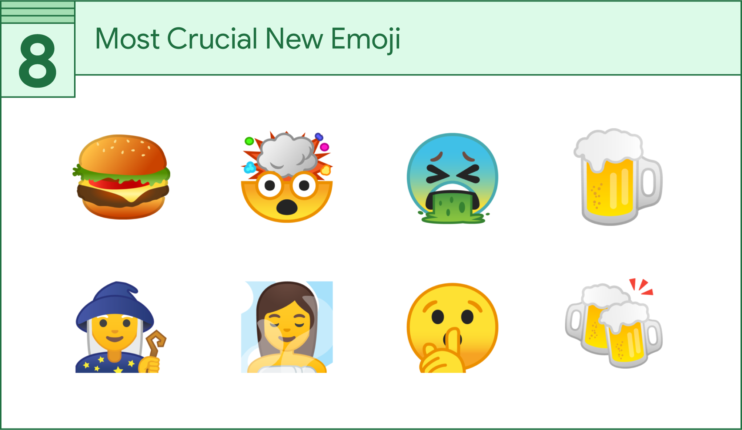Select the woman in steam room emoji
The image size is (742, 430).
pos(287,327)
